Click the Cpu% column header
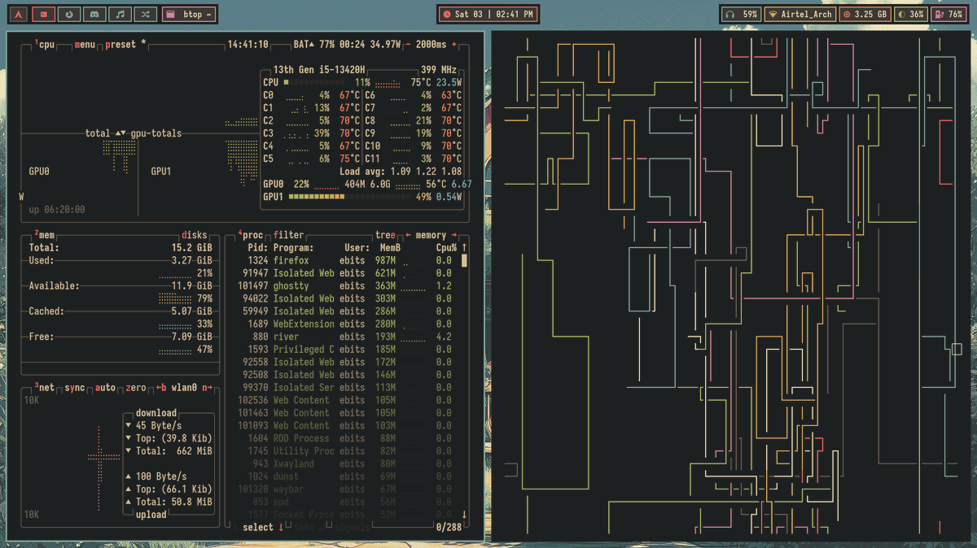 tap(446, 247)
